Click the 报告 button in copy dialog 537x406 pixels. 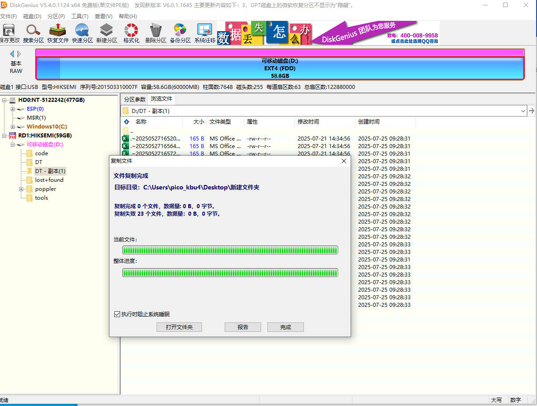tap(243, 327)
